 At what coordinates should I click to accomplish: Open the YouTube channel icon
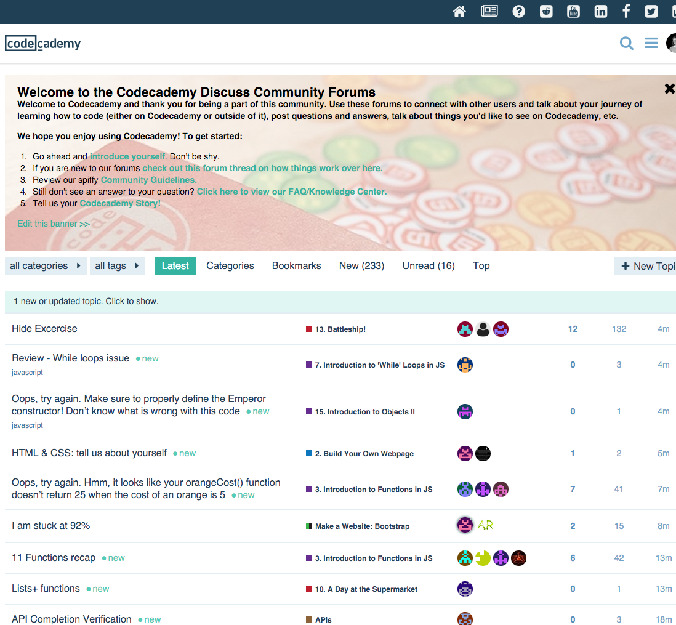pos(573,11)
